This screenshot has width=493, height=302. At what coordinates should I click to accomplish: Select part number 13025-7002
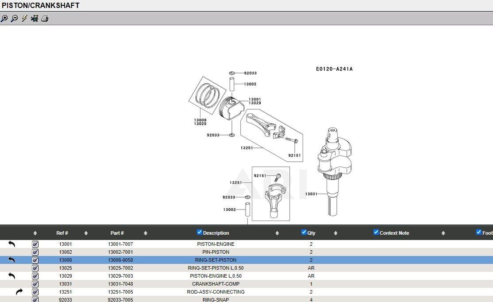click(120, 268)
